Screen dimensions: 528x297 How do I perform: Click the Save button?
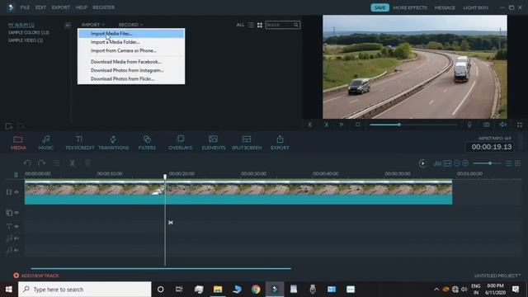379,7
